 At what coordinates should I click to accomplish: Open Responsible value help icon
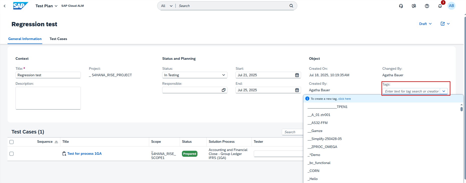pyautogui.click(x=223, y=90)
